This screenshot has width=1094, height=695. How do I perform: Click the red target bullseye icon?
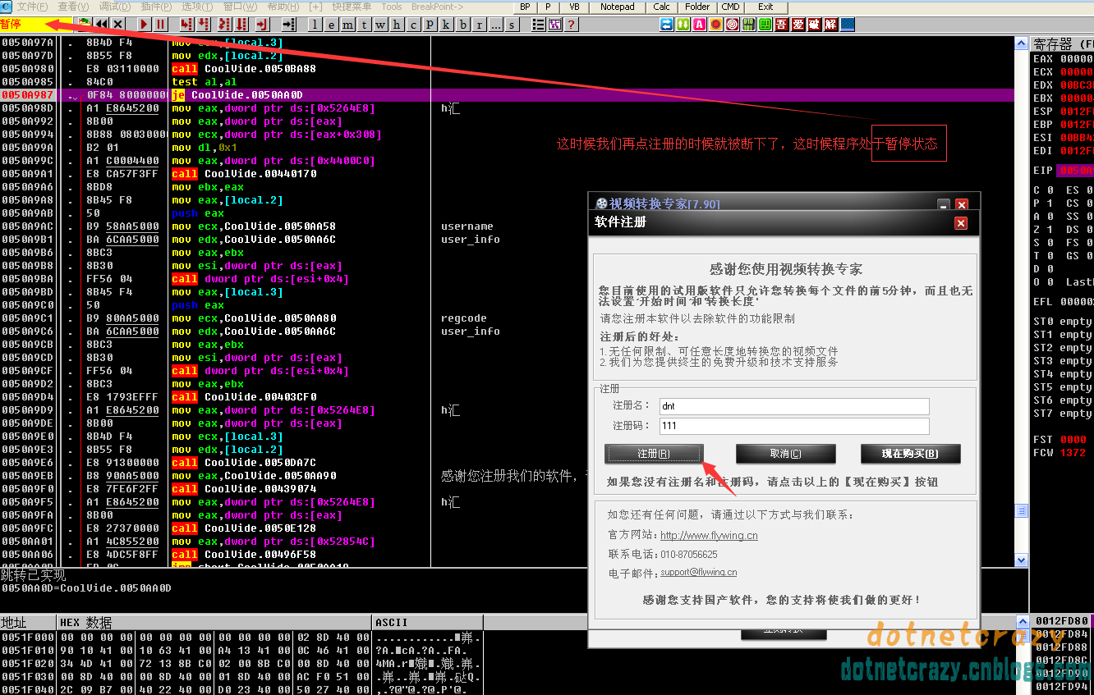tap(733, 24)
